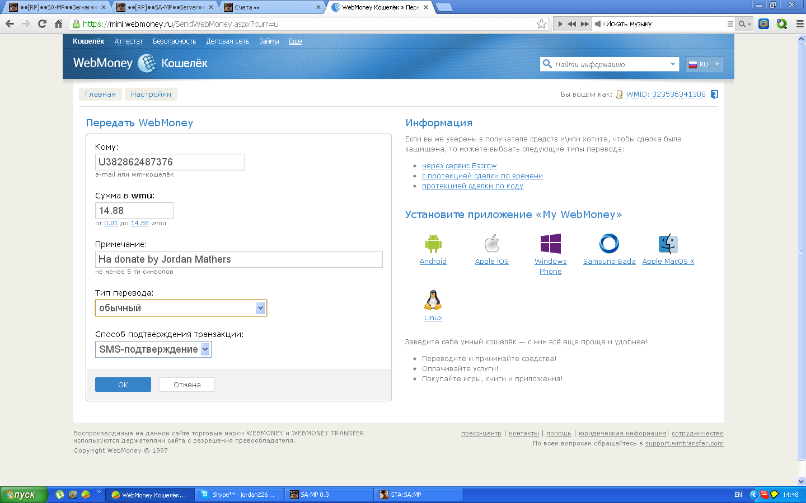The height and width of the screenshot is (503, 806).
Task: Click the browser address bar URL
Action: pos(181,24)
